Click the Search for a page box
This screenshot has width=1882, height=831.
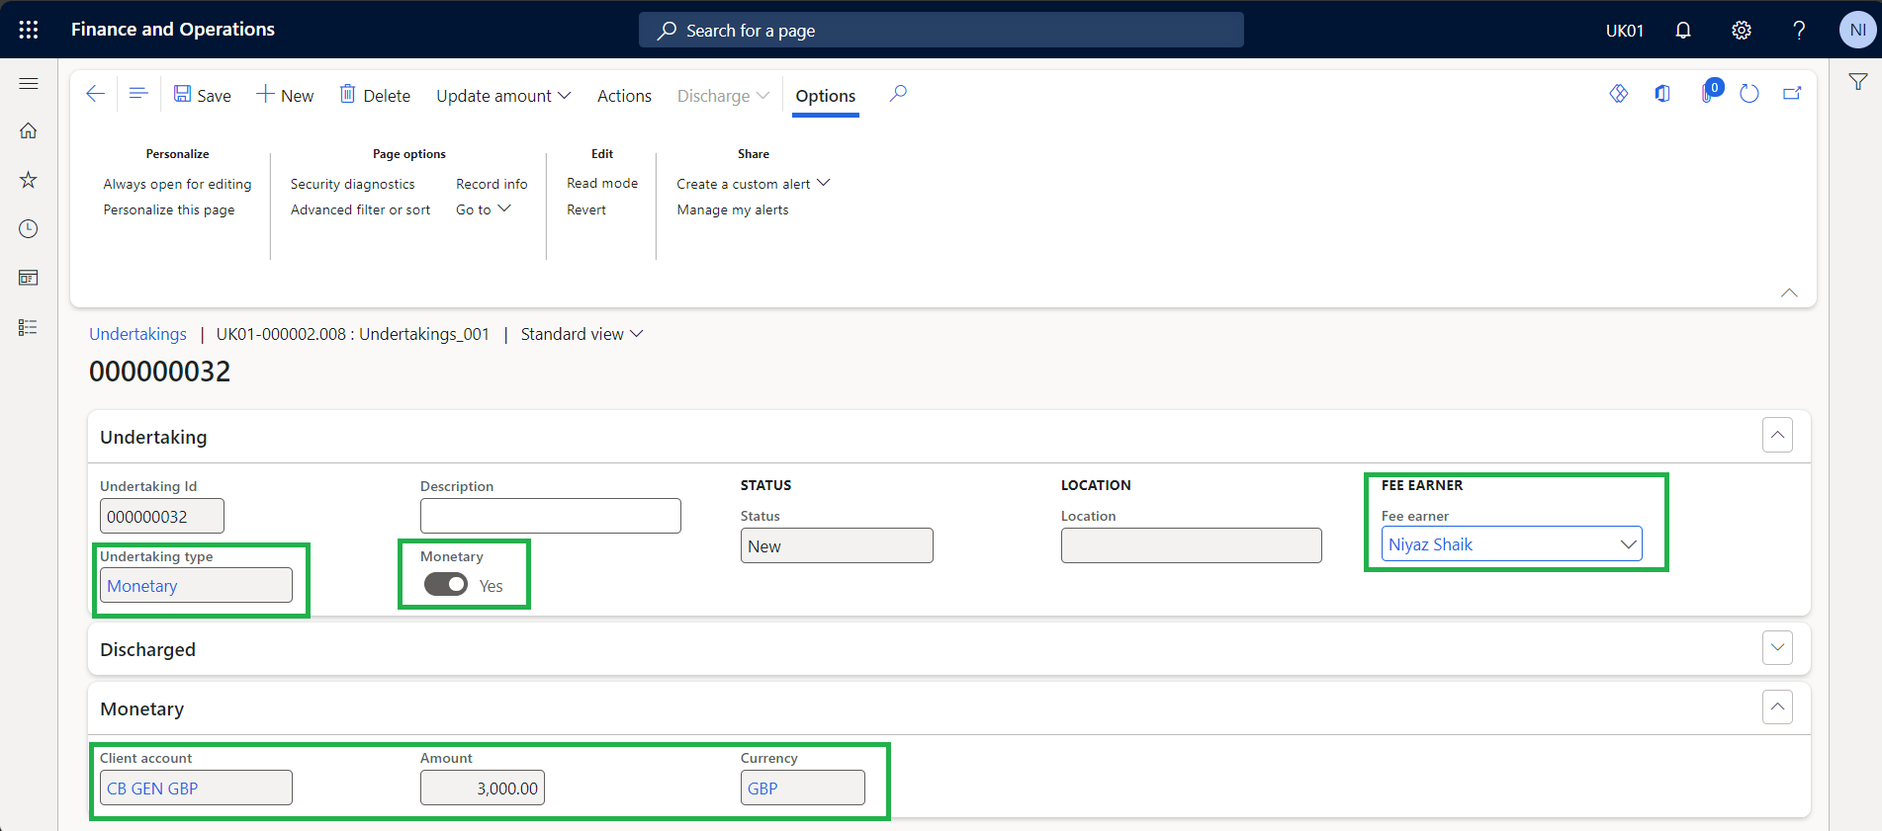[941, 31]
